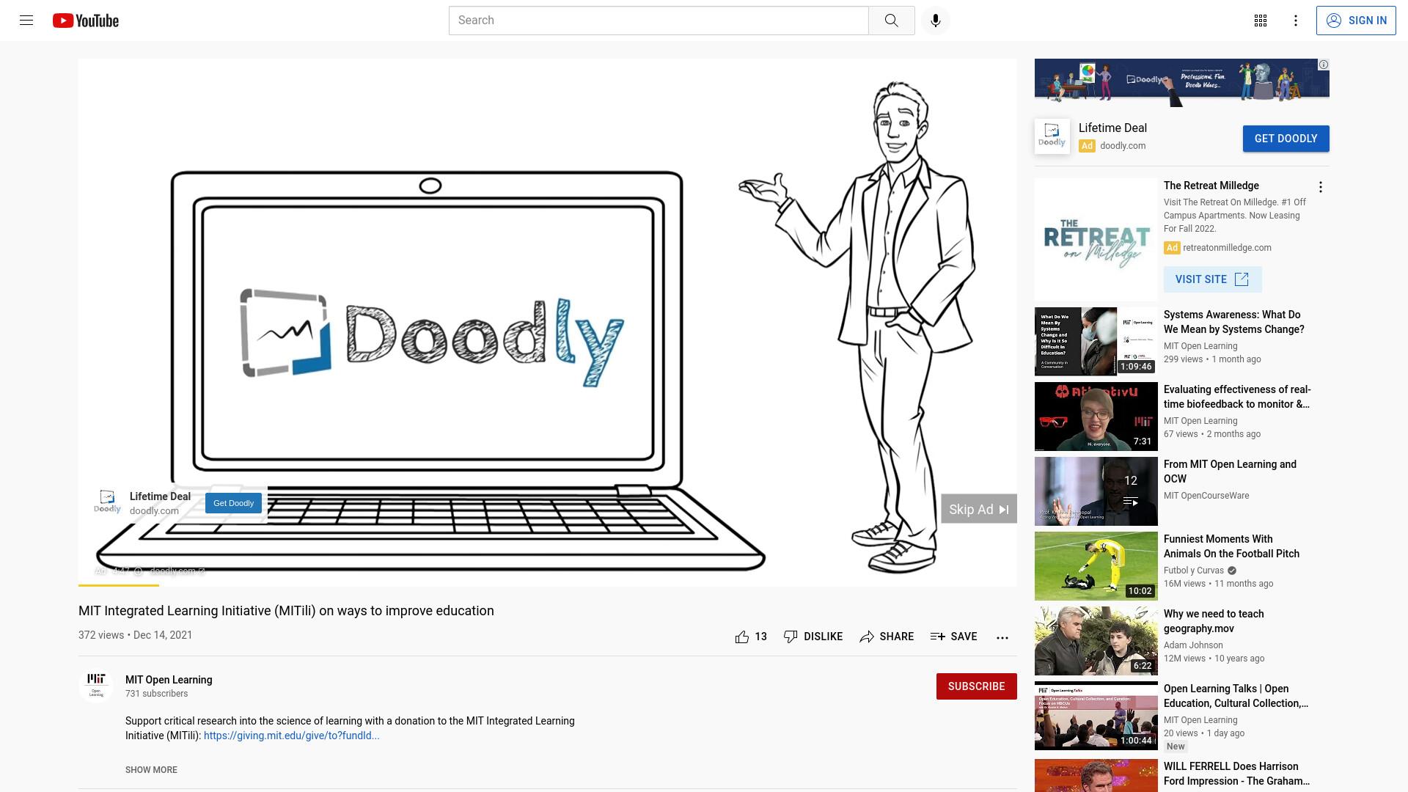Click Lifetime Deal sidebar ad title

(1112, 128)
